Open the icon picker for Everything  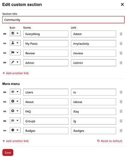(x=15, y=33)
